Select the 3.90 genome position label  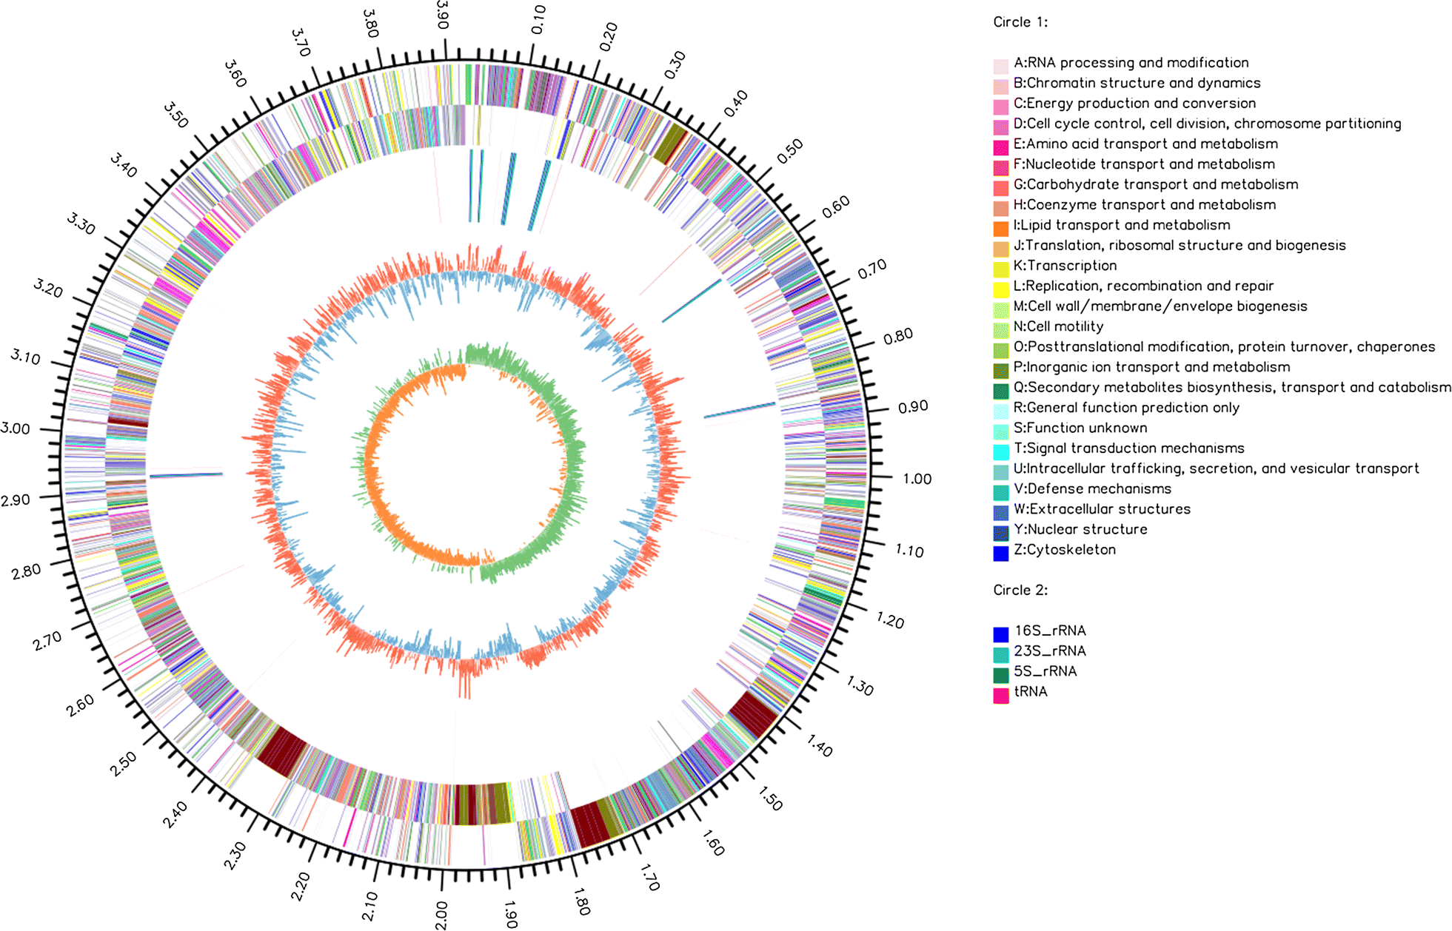(x=442, y=15)
